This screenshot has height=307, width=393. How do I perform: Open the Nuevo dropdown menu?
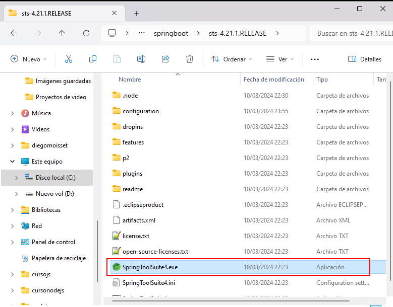pyautogui.click(x=29, y=59)
